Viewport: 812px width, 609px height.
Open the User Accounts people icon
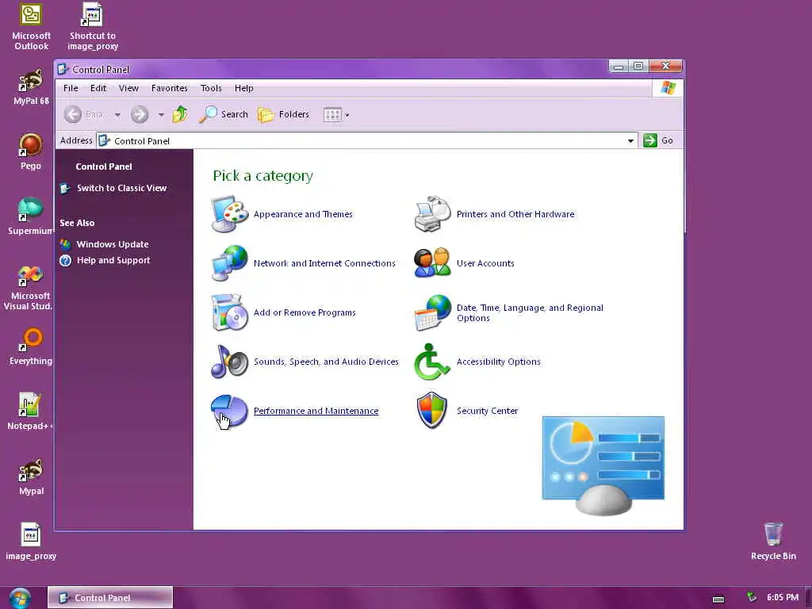tap(433, 263)
